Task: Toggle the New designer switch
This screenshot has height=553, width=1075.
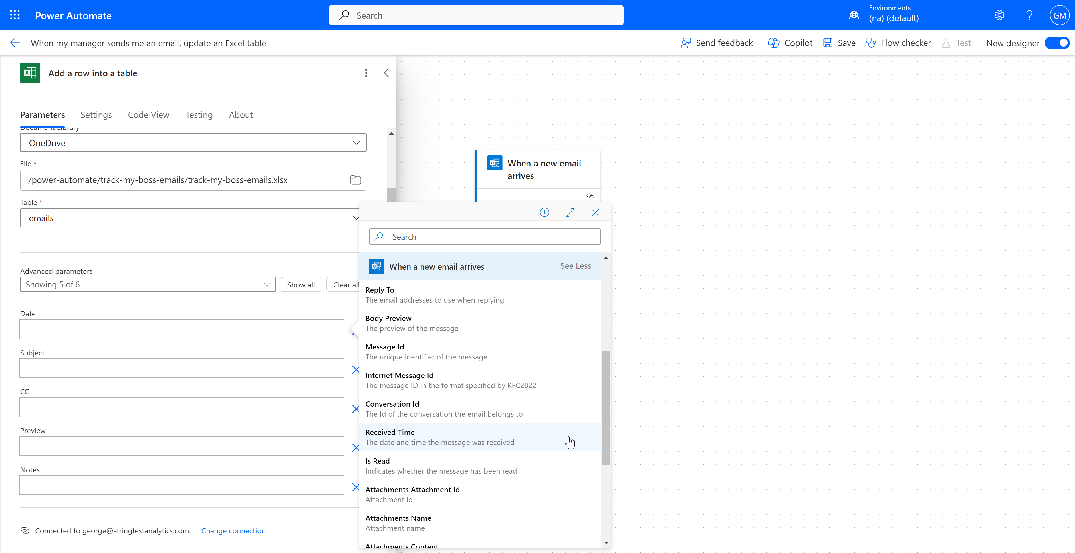Action: (1057, 43)
